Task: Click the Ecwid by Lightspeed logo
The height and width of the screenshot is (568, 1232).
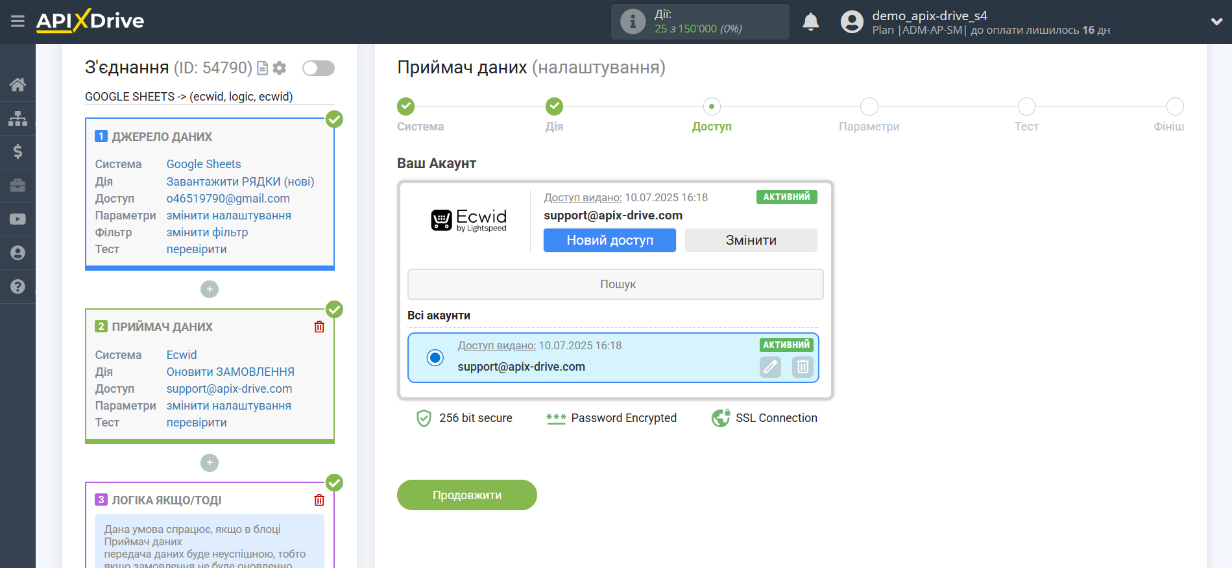Action: pos(468,221)
